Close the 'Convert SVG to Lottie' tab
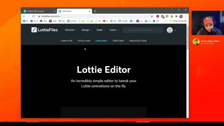 point(55,11)
